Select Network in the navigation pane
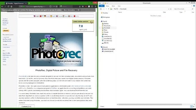 point(104,47)
